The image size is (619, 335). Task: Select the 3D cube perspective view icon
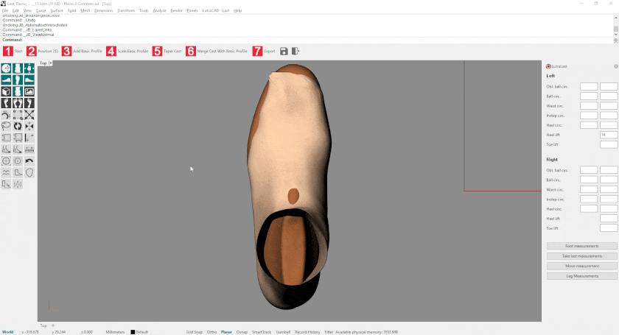(x=6, y=91)
